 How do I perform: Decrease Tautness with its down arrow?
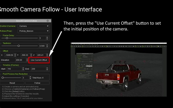point(47,47)
